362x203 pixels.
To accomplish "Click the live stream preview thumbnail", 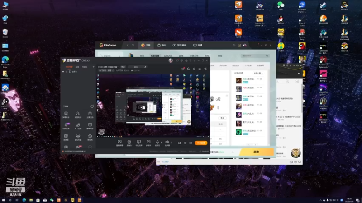I will (152, 106).
